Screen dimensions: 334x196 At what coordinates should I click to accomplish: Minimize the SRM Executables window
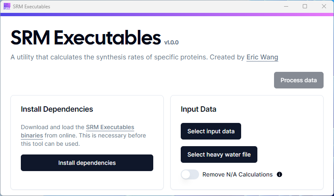286,7
